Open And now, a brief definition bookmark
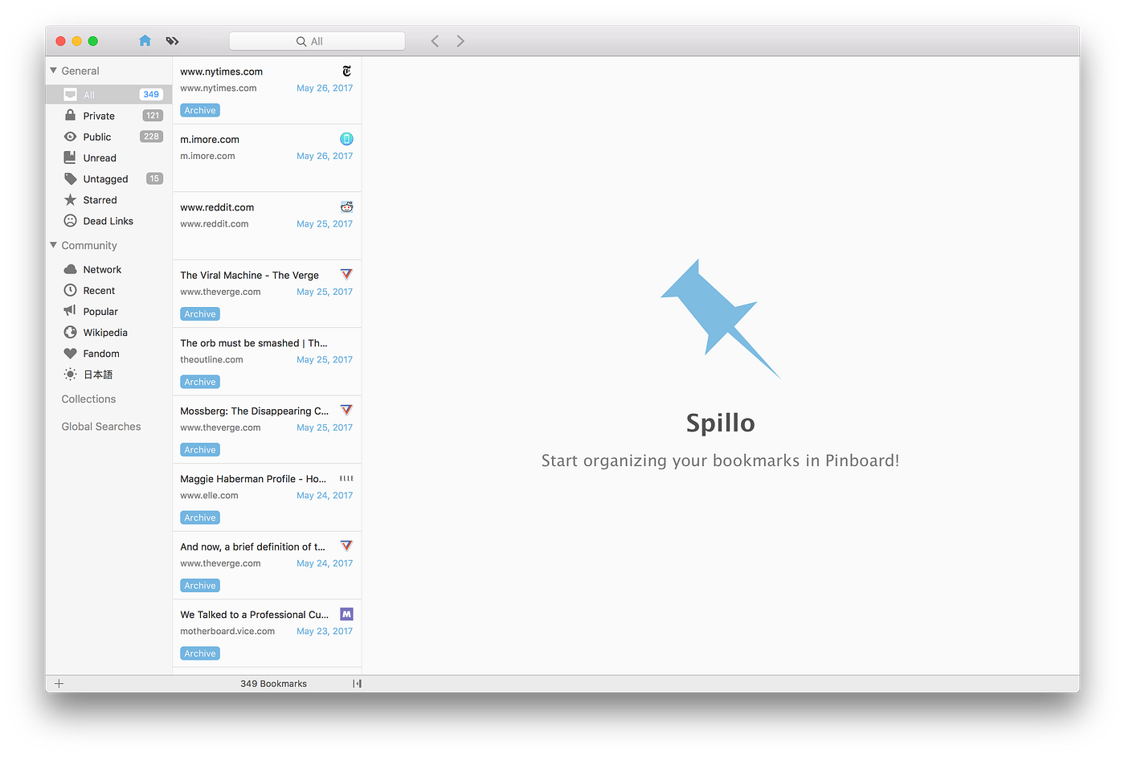The width and height of the screenshot is (1125, 757). pos(253,546)
